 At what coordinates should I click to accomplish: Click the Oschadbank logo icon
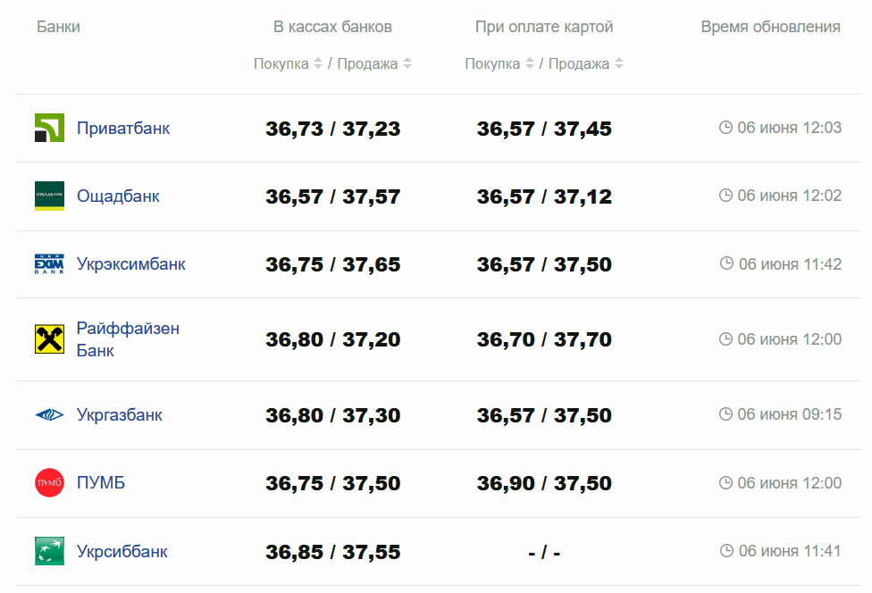49,196
